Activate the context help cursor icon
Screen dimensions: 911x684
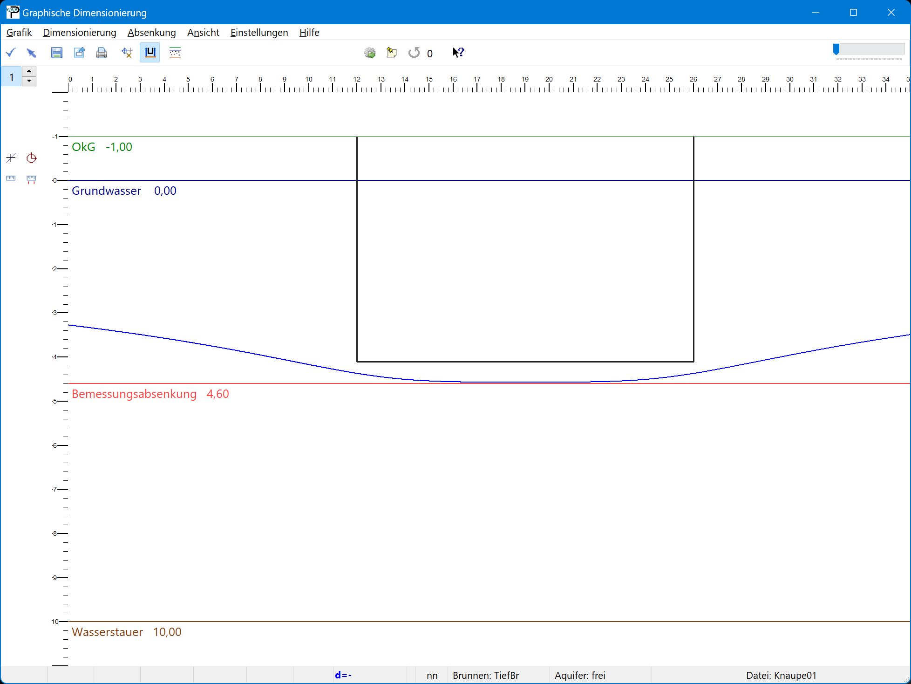coord(458,53)
